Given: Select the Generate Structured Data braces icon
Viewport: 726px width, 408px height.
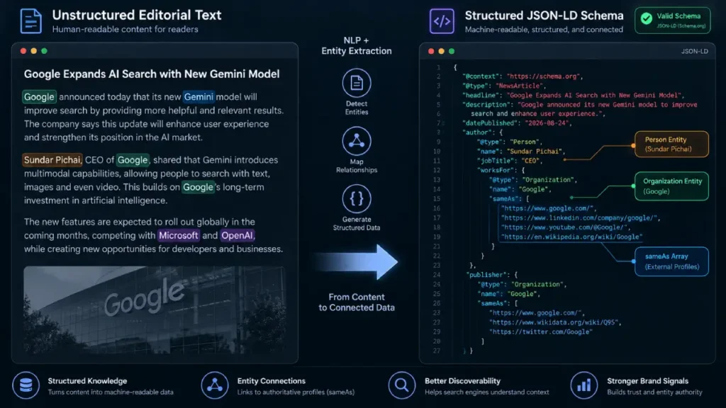Looking at the screenshot, I should [x=357, y=198].
